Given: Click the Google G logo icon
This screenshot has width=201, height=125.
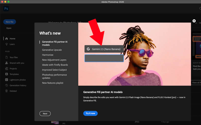Looking at the screenshot, I should 88,49.
